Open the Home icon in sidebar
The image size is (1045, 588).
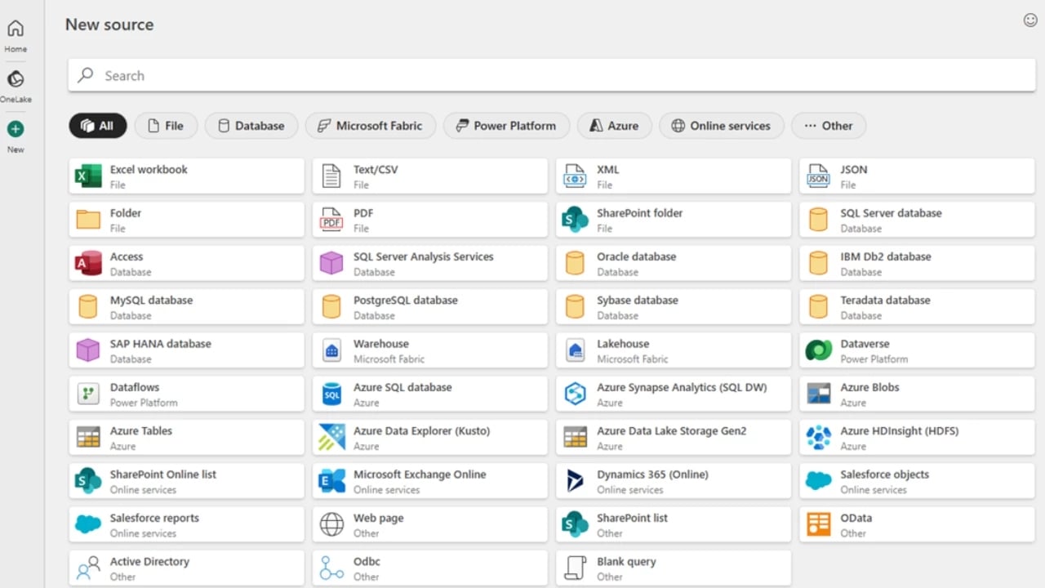[16, 29]
